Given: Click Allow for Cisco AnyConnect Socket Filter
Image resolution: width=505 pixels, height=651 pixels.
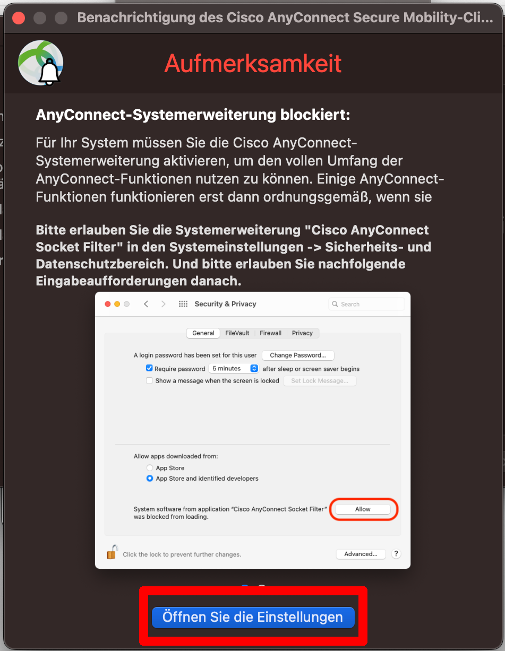Looking at the screenshot, I should point(363,509).
